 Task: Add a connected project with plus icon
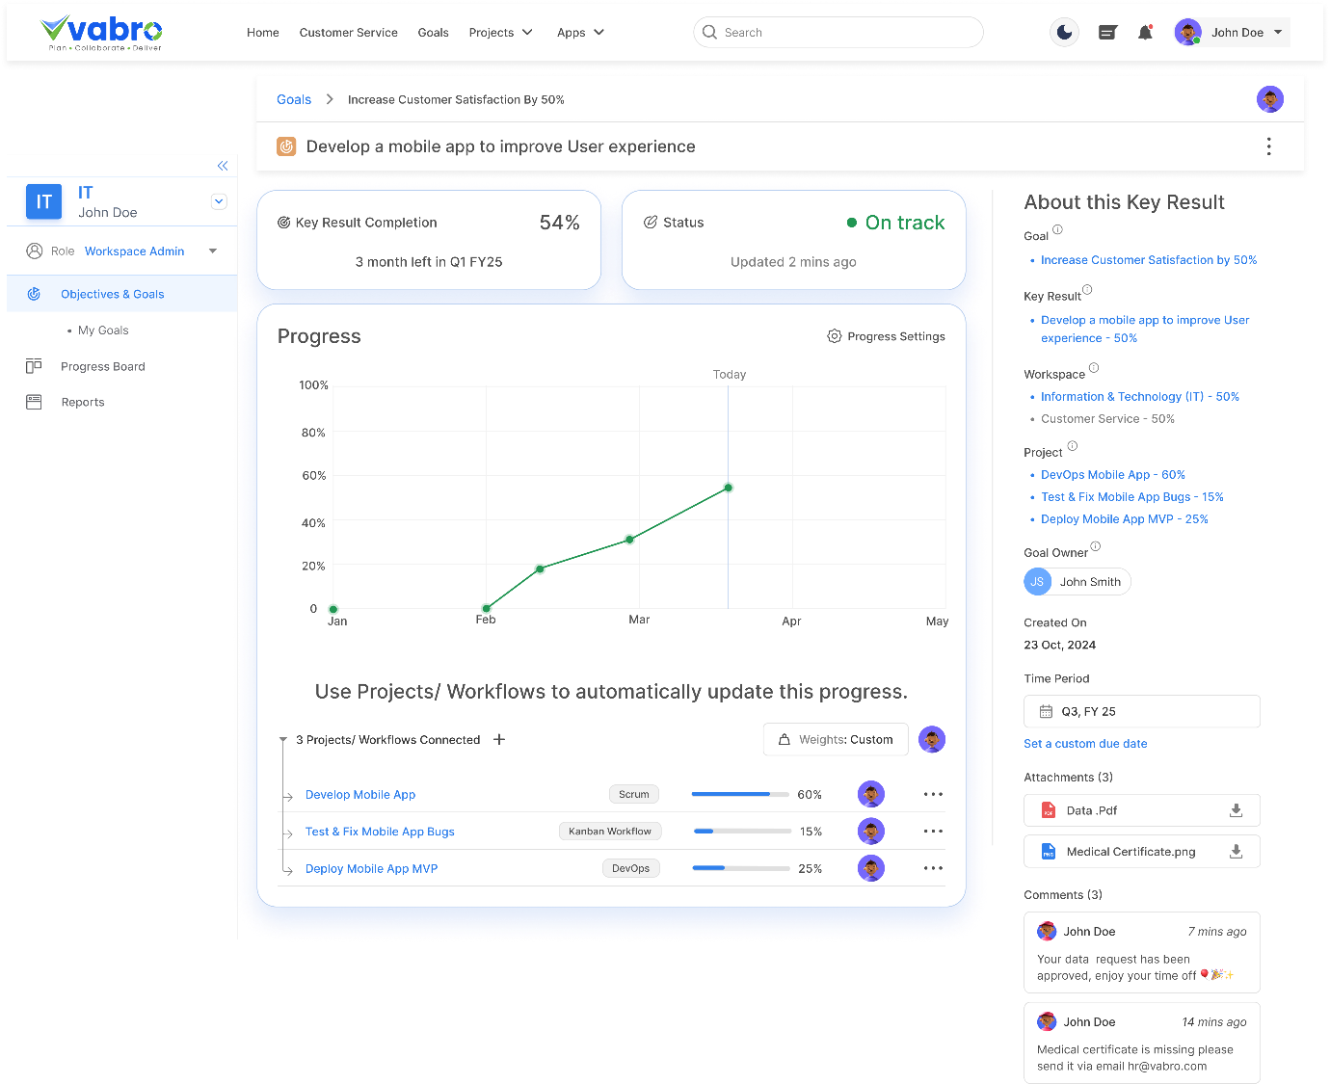click(x=499, y=739)
